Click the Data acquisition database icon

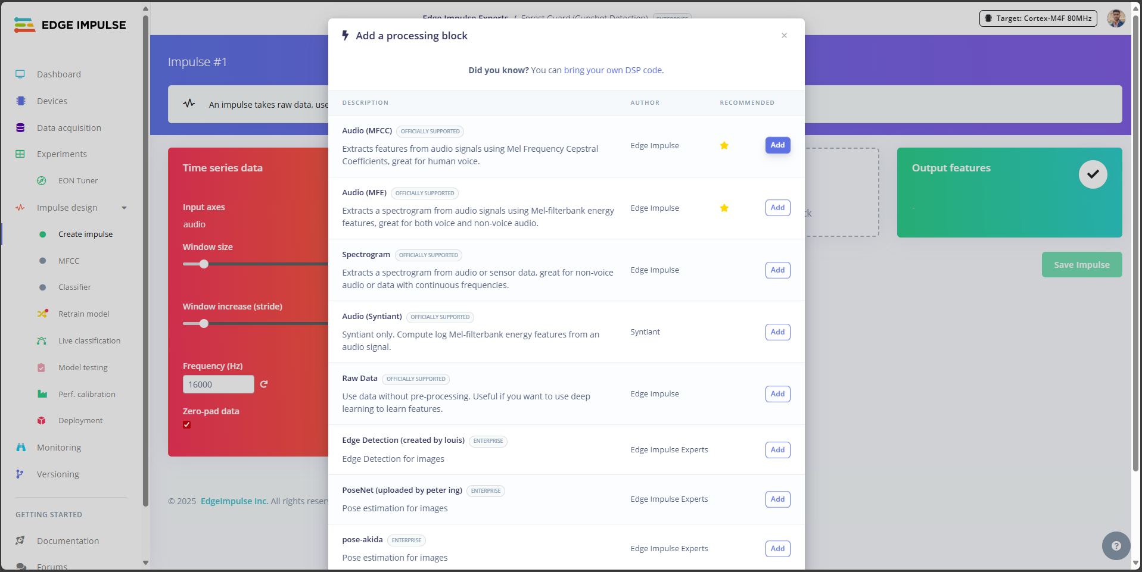[x=20, y=127]
